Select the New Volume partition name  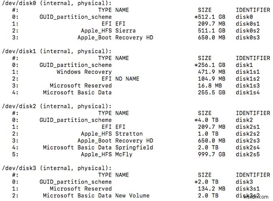[x=132, y=196]
